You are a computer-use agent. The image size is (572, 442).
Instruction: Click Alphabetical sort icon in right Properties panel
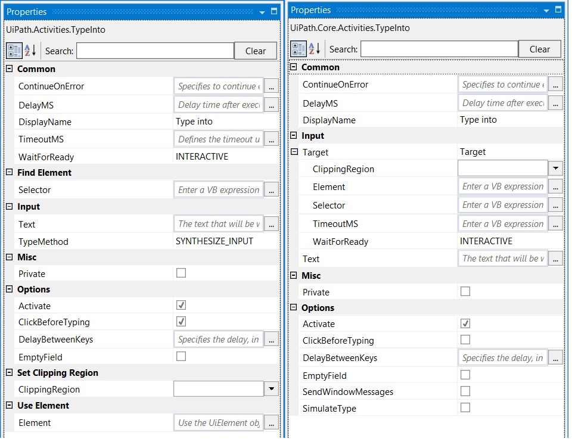pos(315,48)
